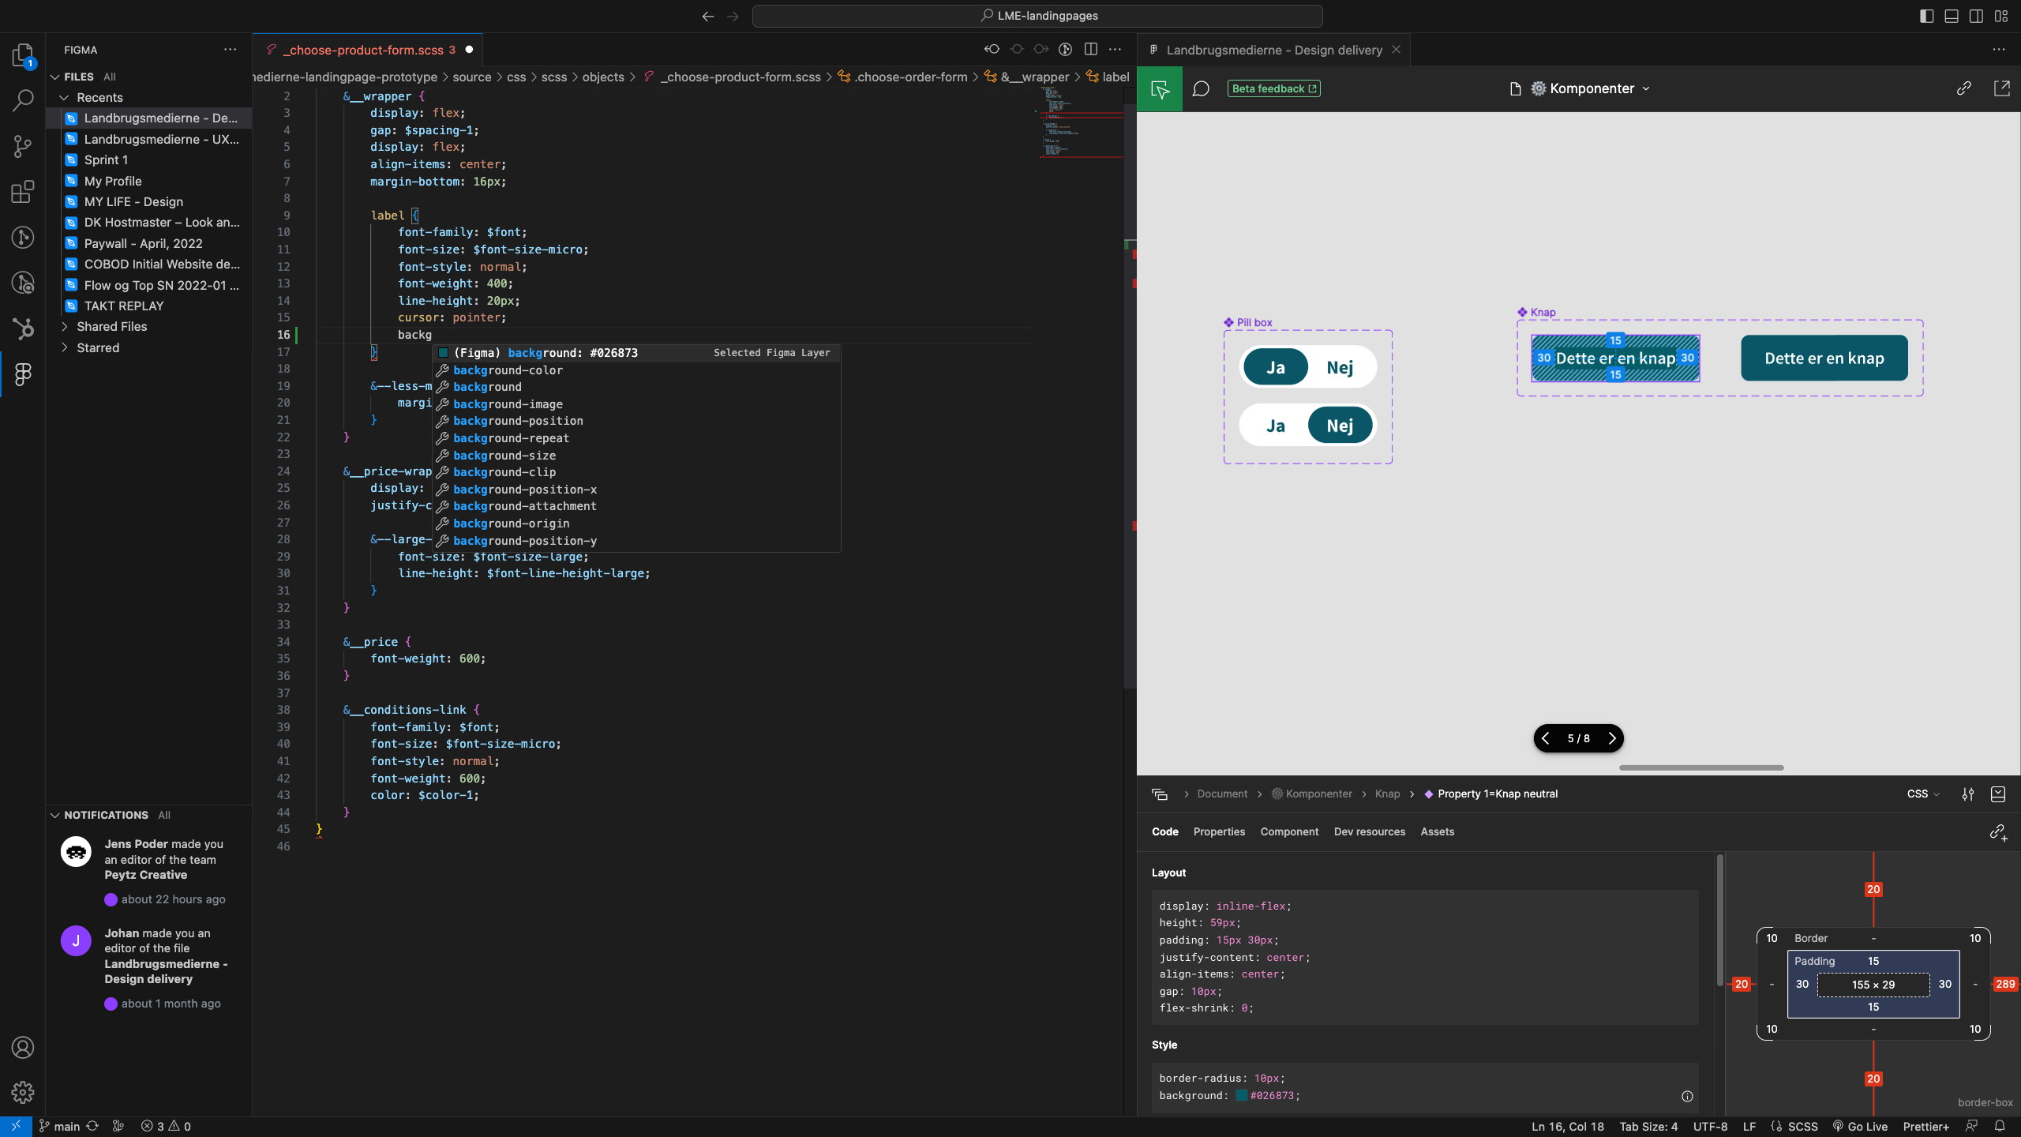Open the Source Control view
Viewport: 2021px width, 1137px height.
pos(23,146)
